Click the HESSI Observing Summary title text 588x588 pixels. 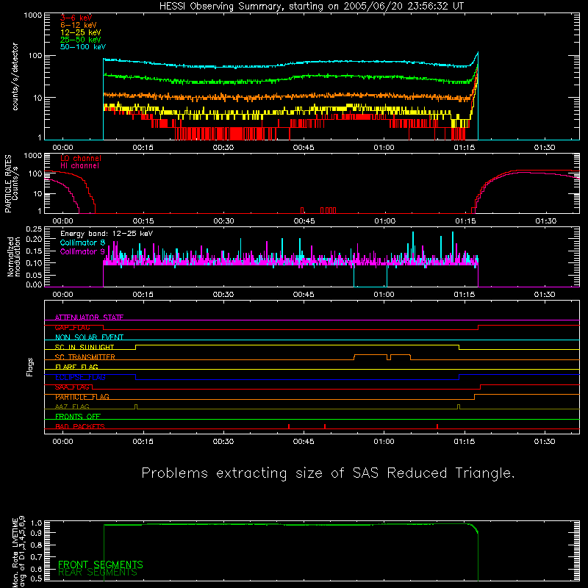pyautogui.click(x=311, y=7)
